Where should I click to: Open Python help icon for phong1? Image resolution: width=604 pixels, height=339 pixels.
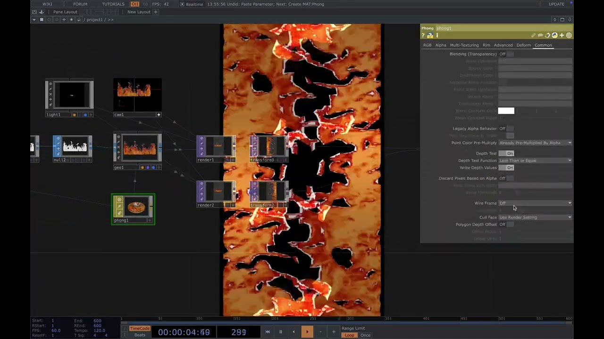[430, 36]
